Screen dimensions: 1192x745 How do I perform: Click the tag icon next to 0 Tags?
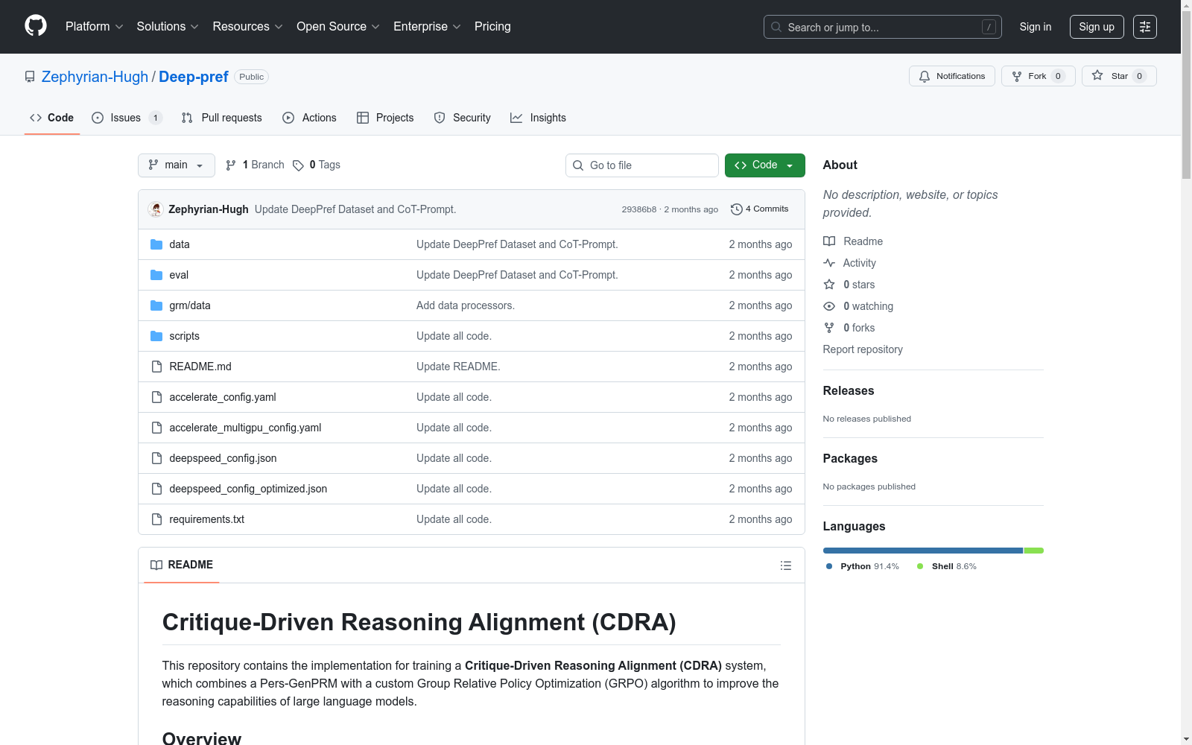tap(298, 165)
